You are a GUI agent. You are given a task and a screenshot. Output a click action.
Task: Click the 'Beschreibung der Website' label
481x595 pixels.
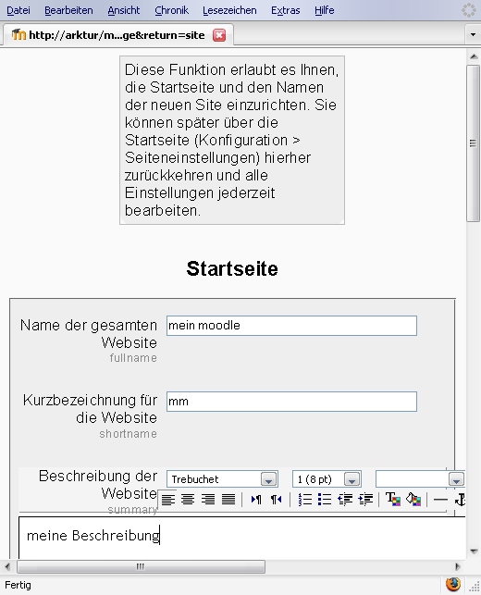(x=98, y=485)
